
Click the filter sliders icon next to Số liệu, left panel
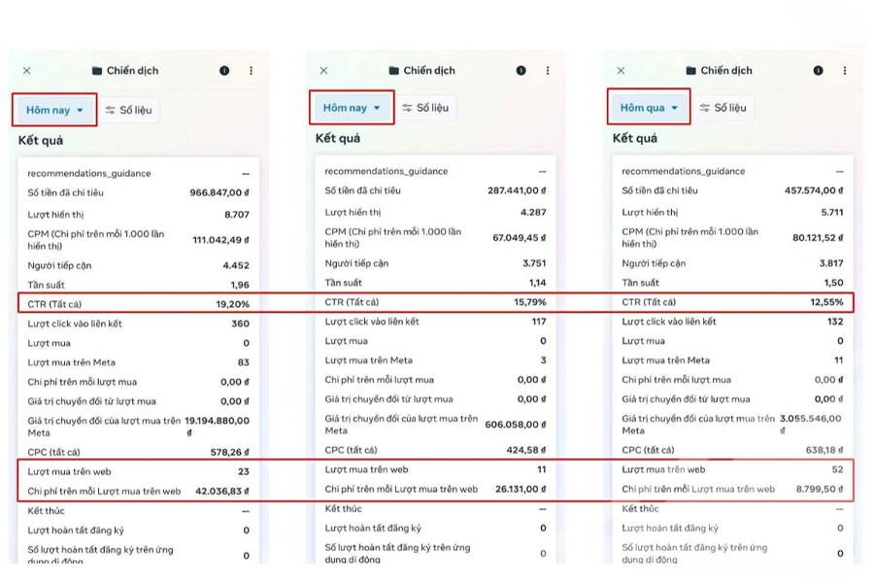110,110
